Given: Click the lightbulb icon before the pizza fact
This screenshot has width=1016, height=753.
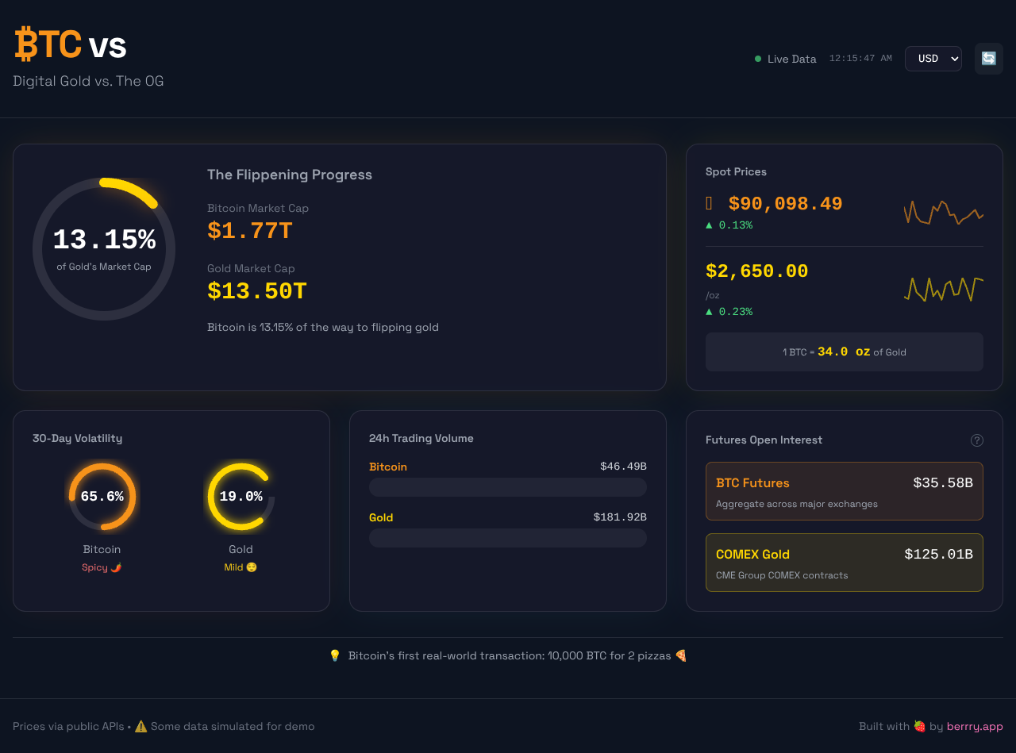Looking at the screenshot, I should coord(335,655).
